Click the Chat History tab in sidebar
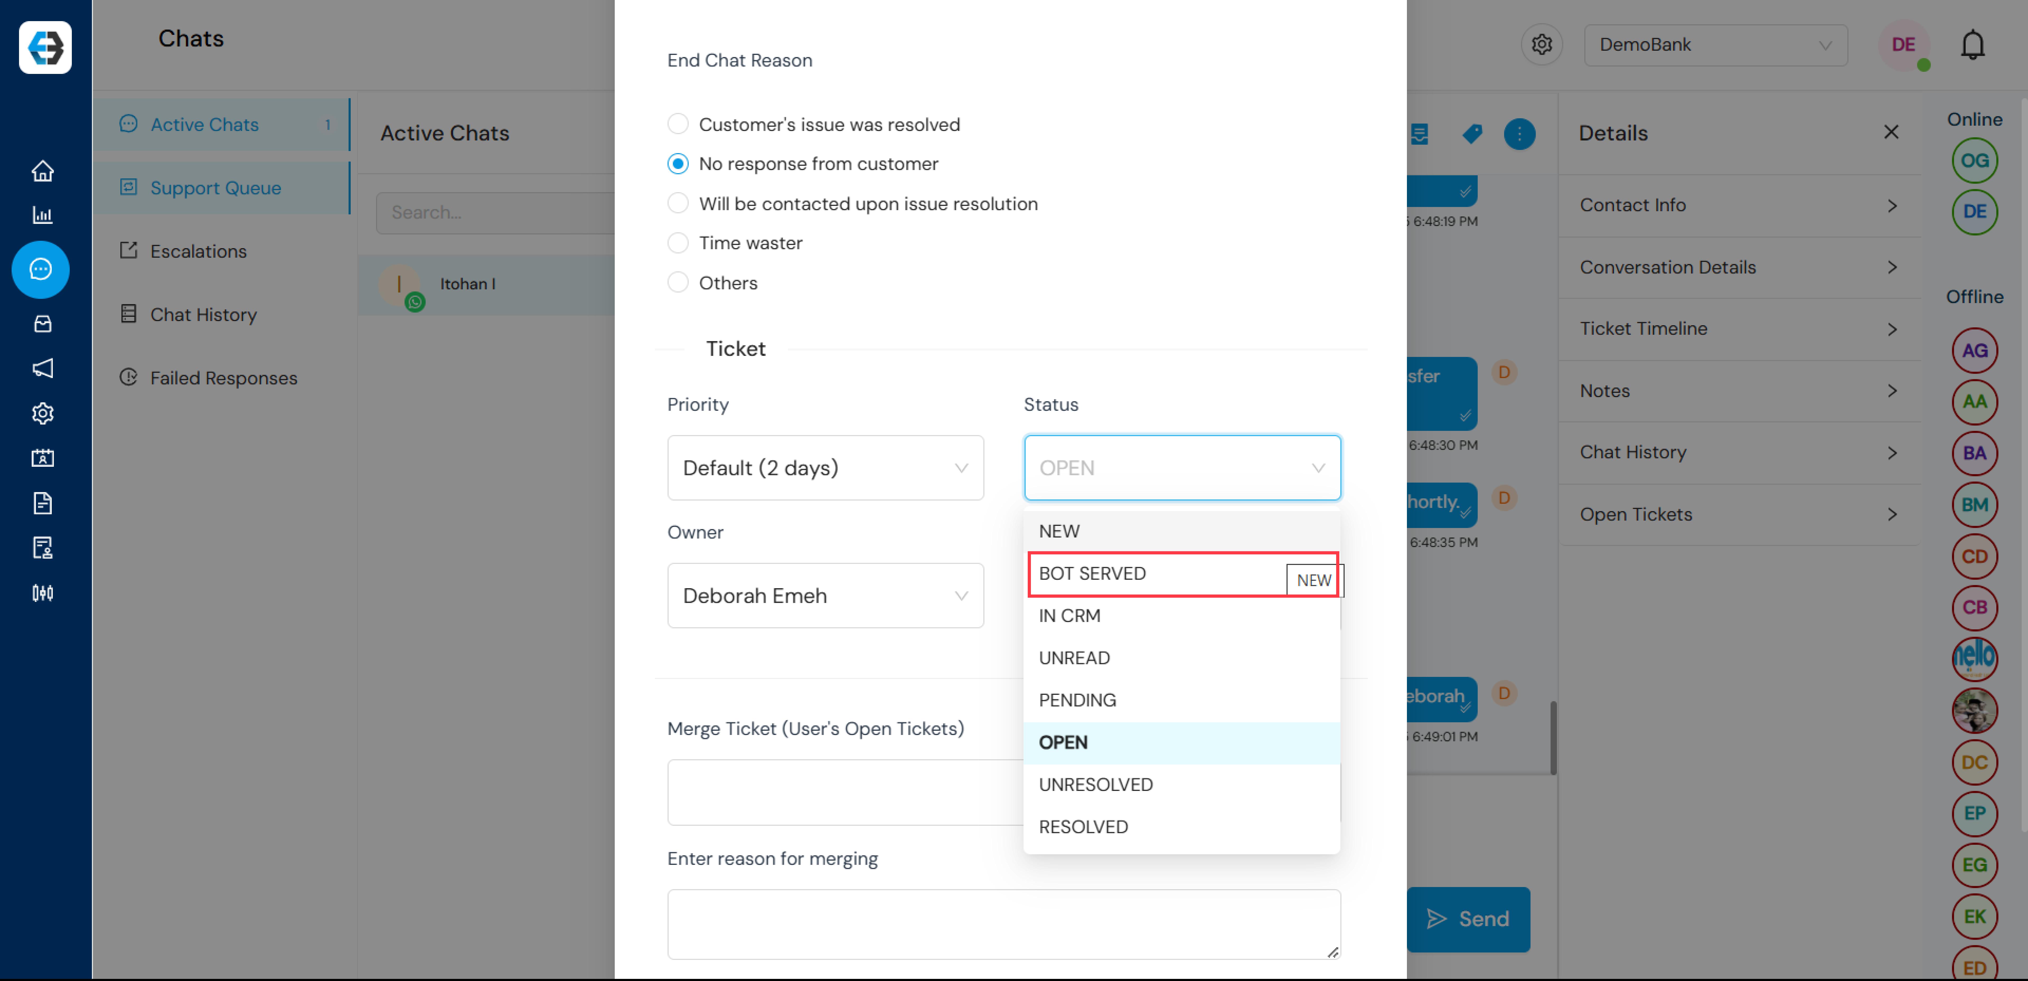The width and height of the screenshot is (2028, 981). 203,314
